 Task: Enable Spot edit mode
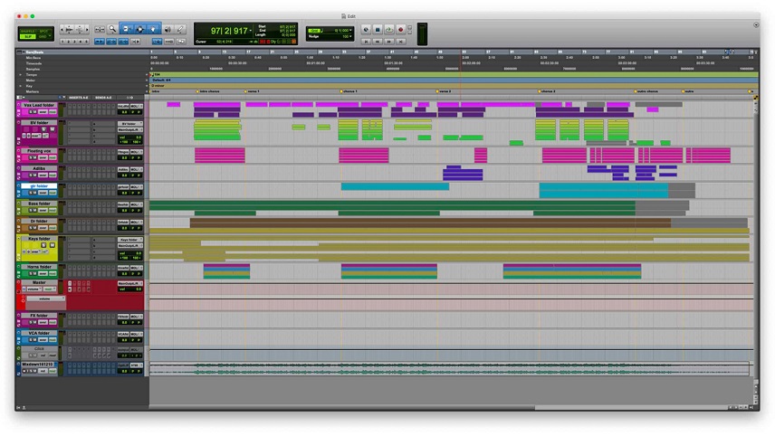click(44, 31)
